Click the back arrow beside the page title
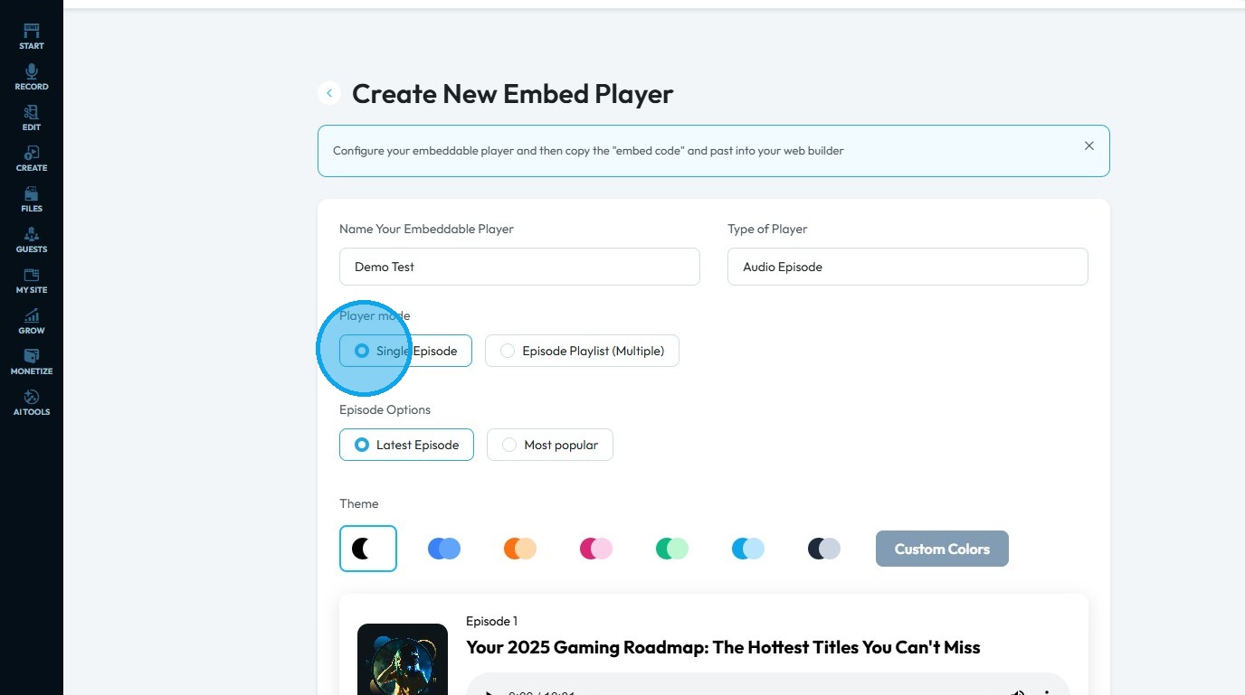1245x695 pixels. [329, 93]
